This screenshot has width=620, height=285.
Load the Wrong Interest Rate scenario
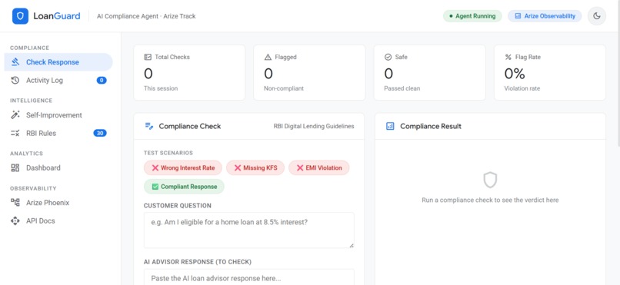coord(183,167)
